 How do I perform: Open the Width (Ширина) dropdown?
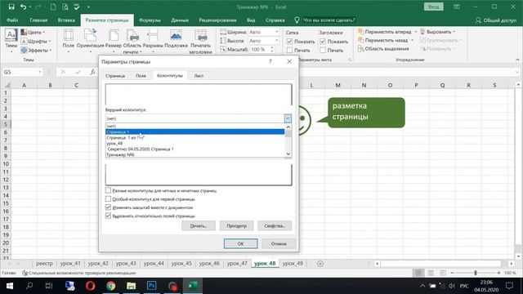click(x=276, y=32)
